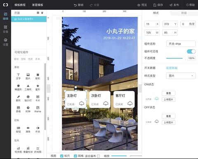The image size is (198, 159).
Task: Select the 图片 image component
Action: pyautogui.click(x=28, y=76)
